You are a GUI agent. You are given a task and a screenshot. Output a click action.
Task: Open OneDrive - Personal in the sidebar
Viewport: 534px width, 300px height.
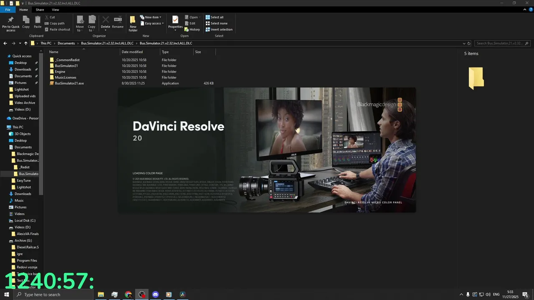click(x=23, y=118)
